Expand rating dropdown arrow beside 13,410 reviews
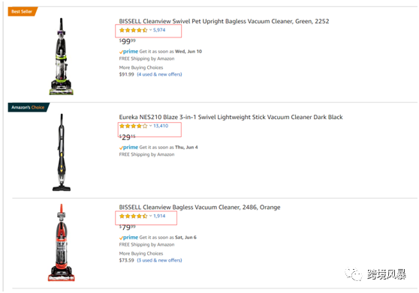 (x=150, y=126)
